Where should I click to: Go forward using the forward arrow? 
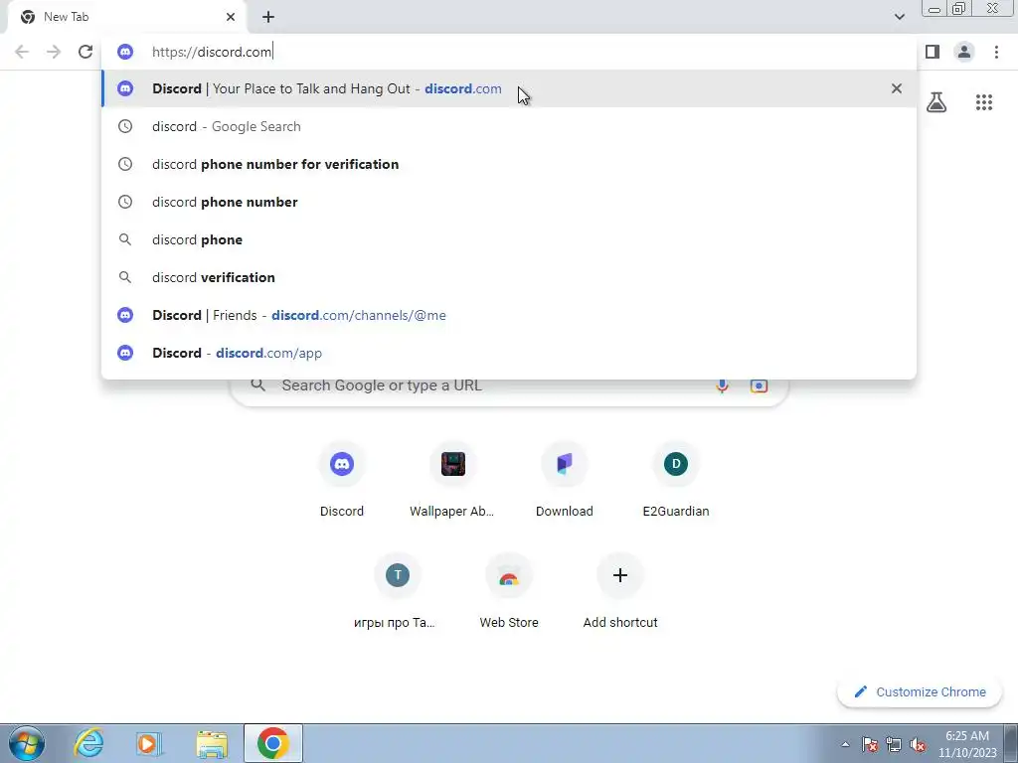coord(54,52)
